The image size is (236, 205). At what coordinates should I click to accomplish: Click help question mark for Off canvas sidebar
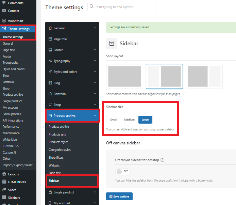(x=162, y=160)
